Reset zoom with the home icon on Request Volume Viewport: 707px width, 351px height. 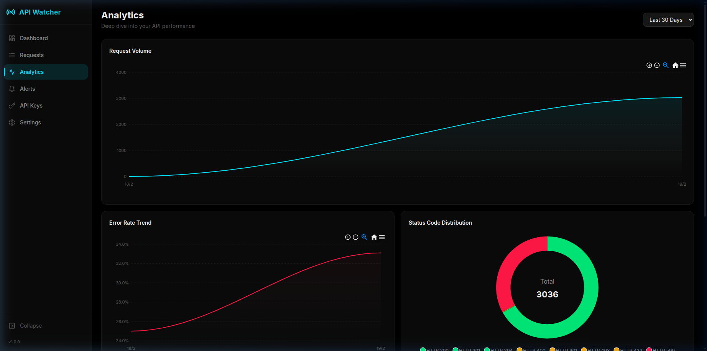674,65
